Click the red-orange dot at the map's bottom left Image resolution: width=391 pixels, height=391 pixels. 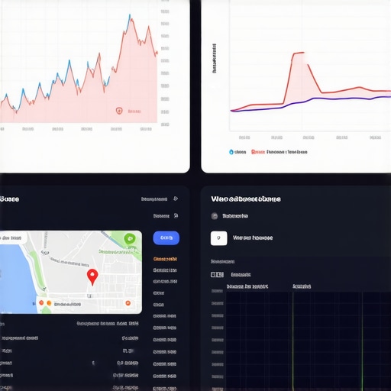[41, 303]
